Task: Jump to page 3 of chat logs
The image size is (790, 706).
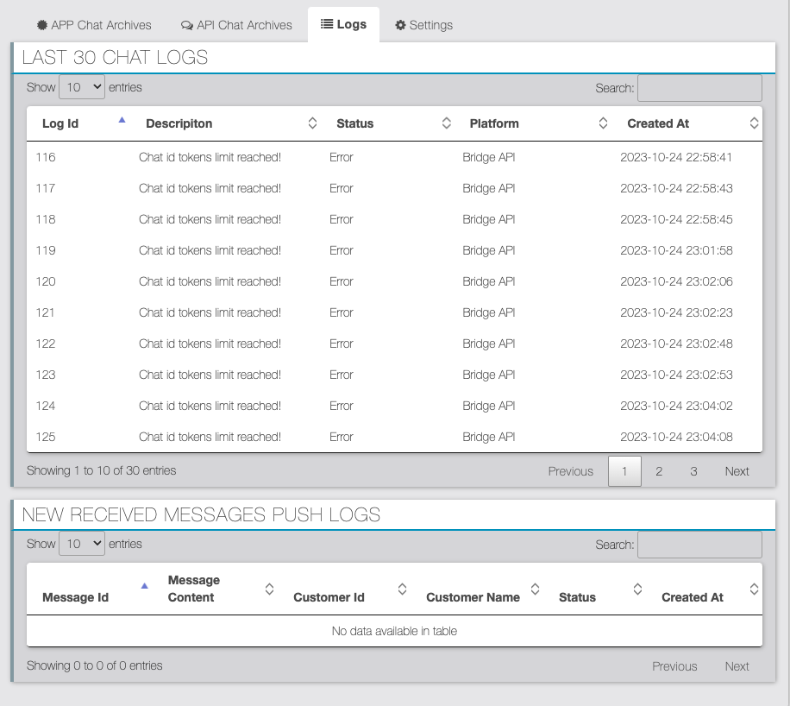Action: pos(693,471)
